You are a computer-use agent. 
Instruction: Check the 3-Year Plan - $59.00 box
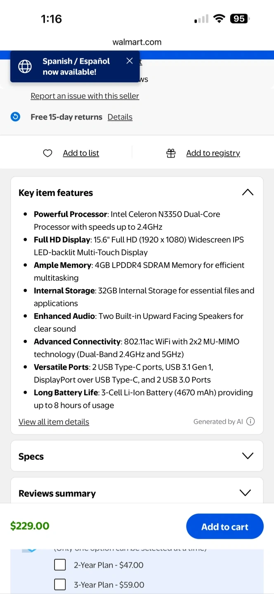(x=60, y=585)
